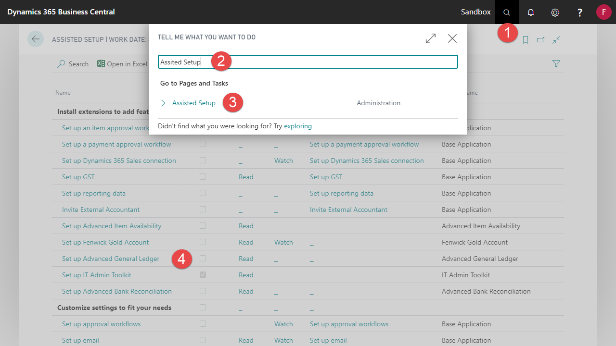Select the Customize settings to fit your needs header
This screenshot has width=616, height=346.
pyautogui.click(x=114, y=308)
